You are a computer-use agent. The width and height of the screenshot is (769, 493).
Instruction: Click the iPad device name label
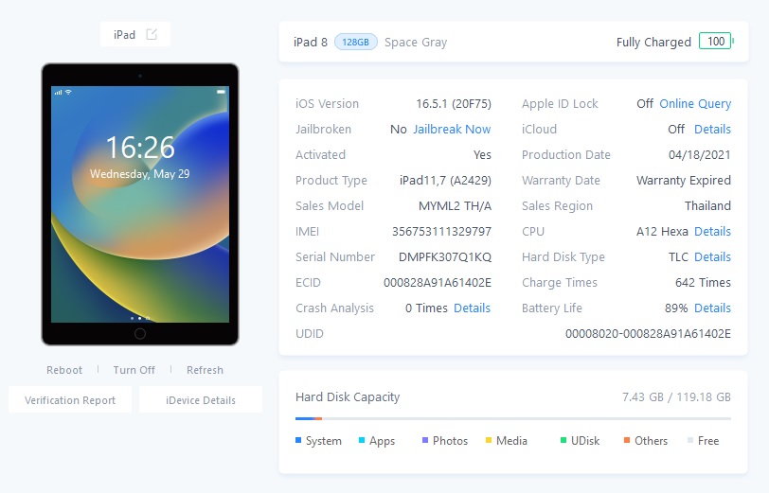pos(125,35)
